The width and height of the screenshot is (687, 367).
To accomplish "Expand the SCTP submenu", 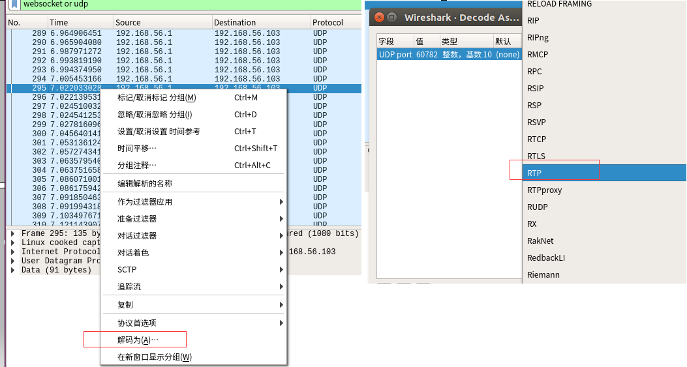I will click(x=194, y=270).
